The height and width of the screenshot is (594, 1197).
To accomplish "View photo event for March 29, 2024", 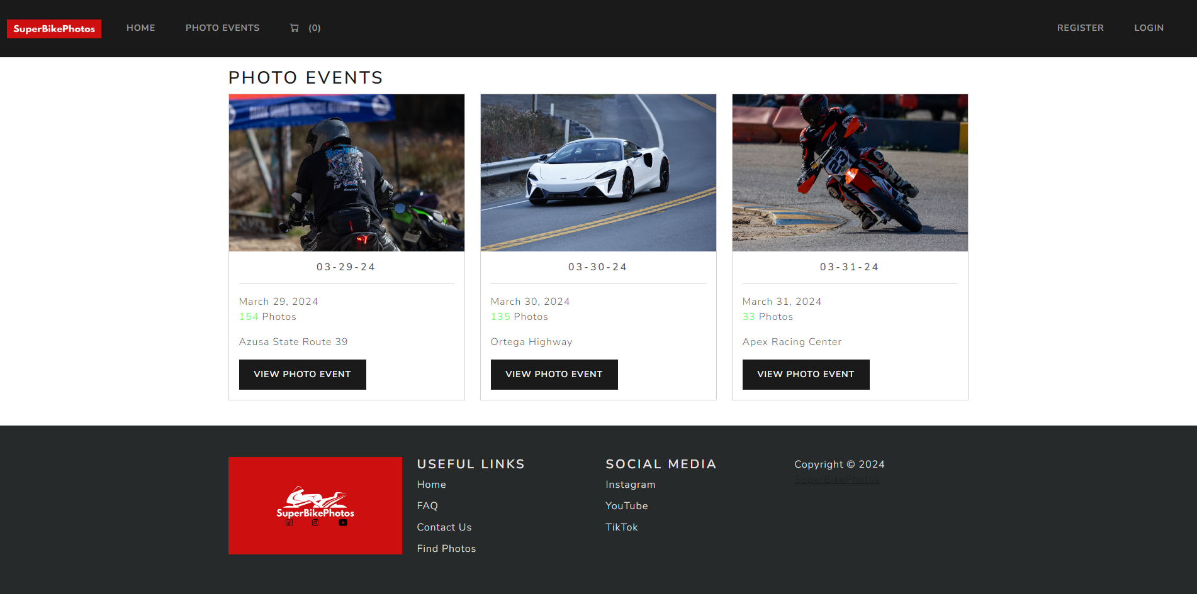I will point(302,374).
